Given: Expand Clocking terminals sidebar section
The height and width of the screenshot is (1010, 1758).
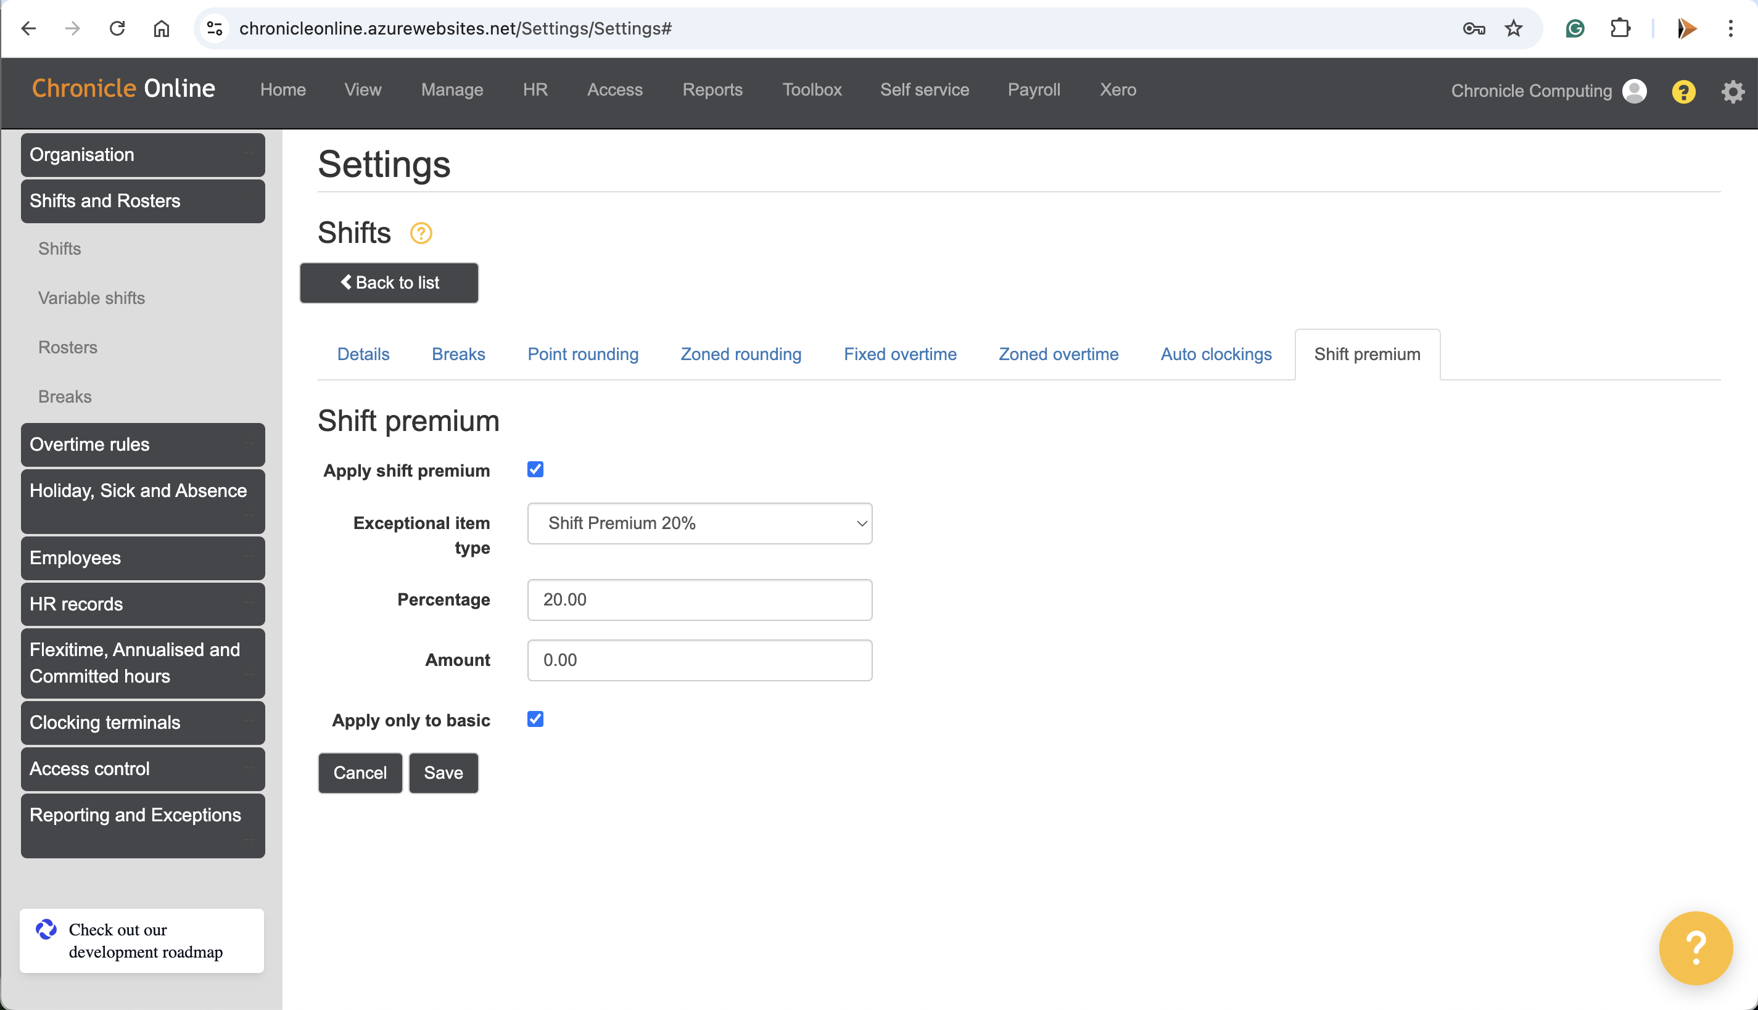Looking at the screenshot, I should click(142, 722).
